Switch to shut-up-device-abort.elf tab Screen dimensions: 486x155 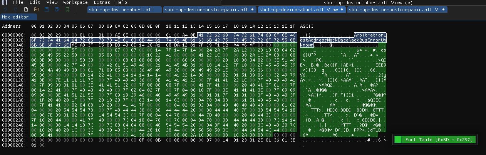[124, 10]
